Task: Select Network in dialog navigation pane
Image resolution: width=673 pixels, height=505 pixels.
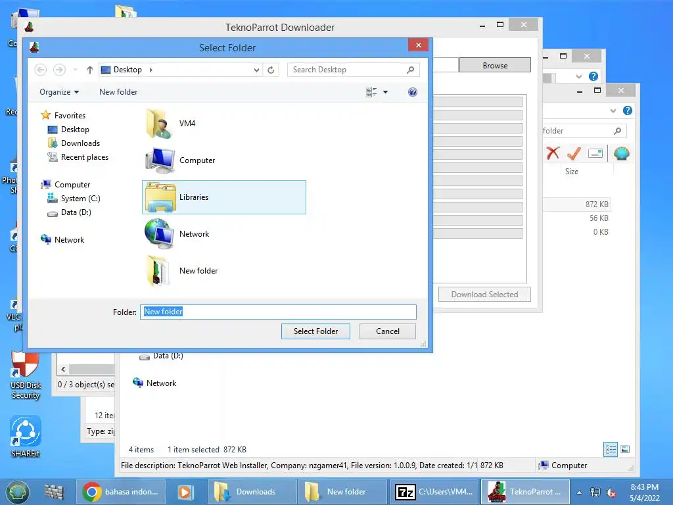Action: pos(62,239)
